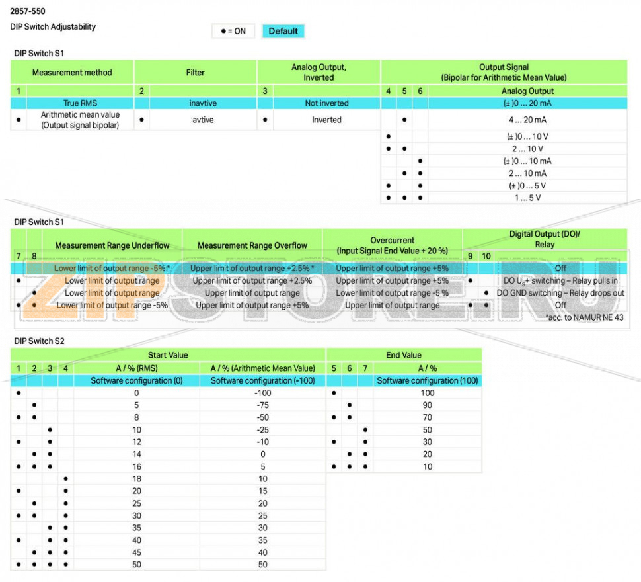Select the '1 ... 5 V' output row
This screenshot has height=582, width=641.
click(504, 198)
